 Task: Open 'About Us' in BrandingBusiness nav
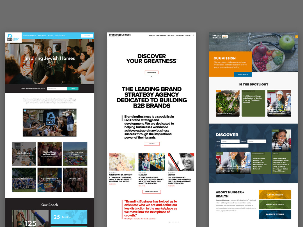[152, 36]
